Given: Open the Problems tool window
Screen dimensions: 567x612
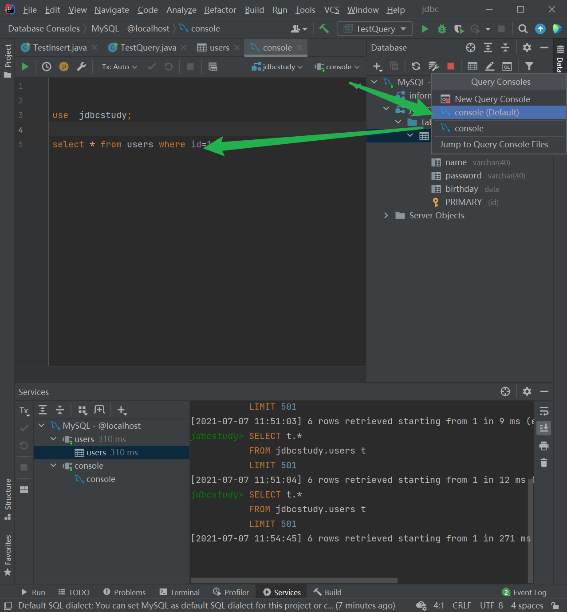Looking at the screenshot, I should tap(124, 592).
